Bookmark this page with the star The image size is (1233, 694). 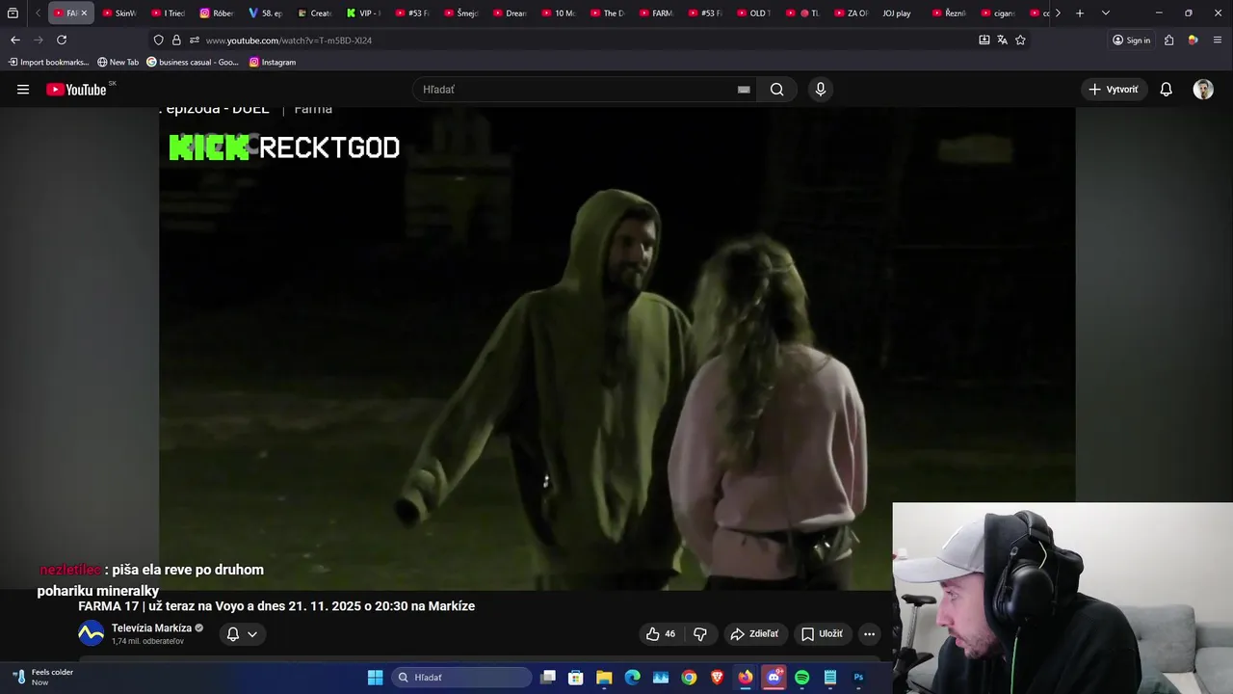pos(1020,40)
